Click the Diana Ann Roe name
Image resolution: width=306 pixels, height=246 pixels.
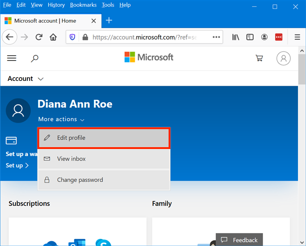75,104
